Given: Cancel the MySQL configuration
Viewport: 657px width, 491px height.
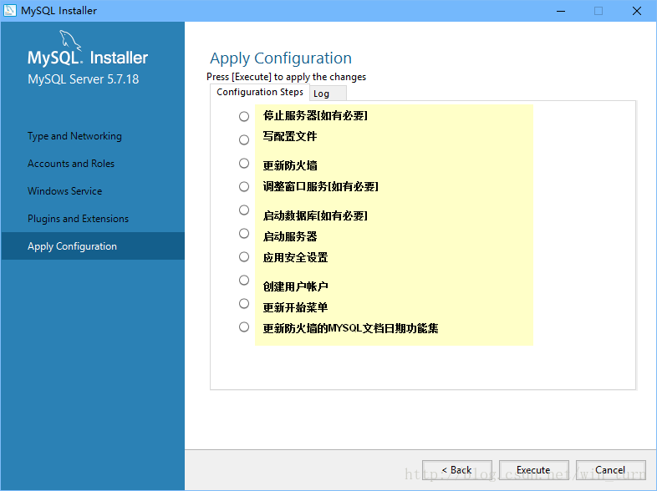Looking at the screenshot, I should coord(610,470).
